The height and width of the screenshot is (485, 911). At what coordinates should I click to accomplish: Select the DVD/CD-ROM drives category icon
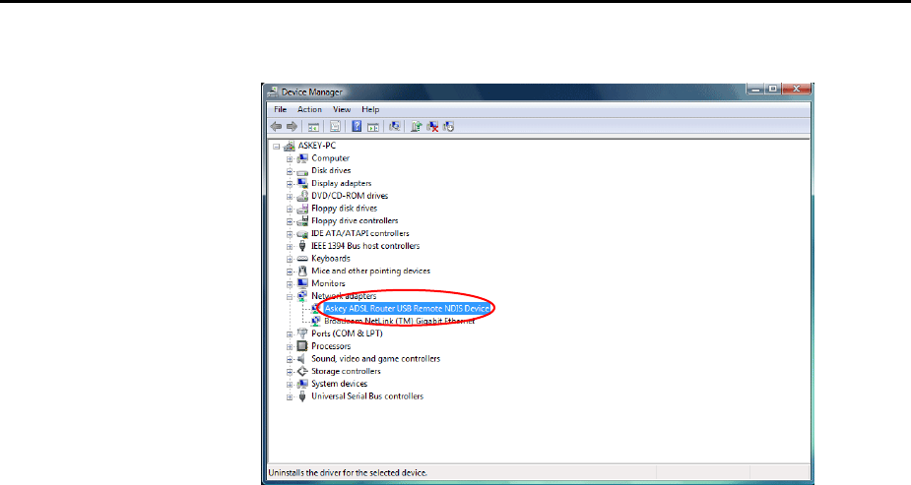[302, 196]
